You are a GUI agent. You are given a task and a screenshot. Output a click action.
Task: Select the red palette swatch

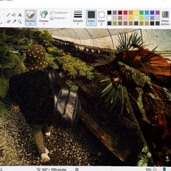pos(125,13)
